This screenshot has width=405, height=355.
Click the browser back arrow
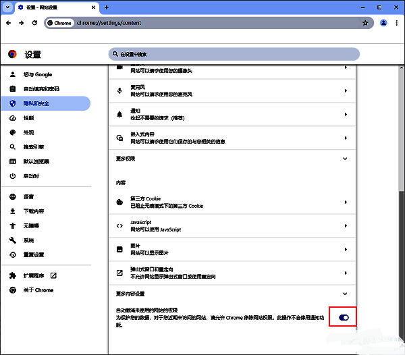[x=10, y=22]
